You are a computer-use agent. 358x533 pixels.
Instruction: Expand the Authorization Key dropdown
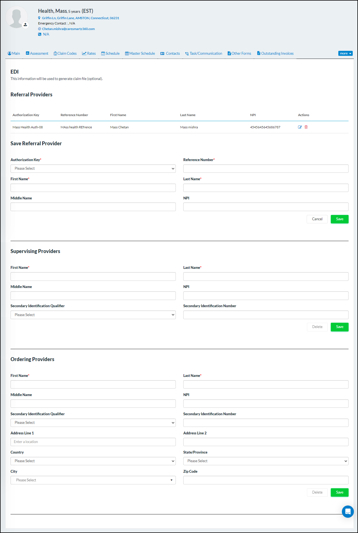pyautogui.click(x=93, y=169)
